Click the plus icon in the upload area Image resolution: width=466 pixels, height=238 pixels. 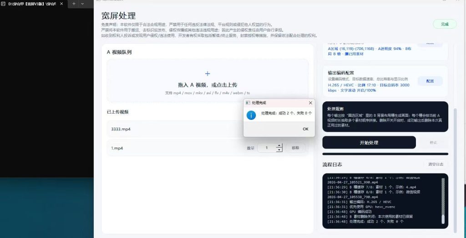pos(208,74)
